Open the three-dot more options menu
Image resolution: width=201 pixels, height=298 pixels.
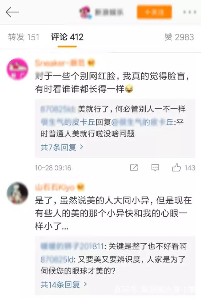(x=190, y=12)
